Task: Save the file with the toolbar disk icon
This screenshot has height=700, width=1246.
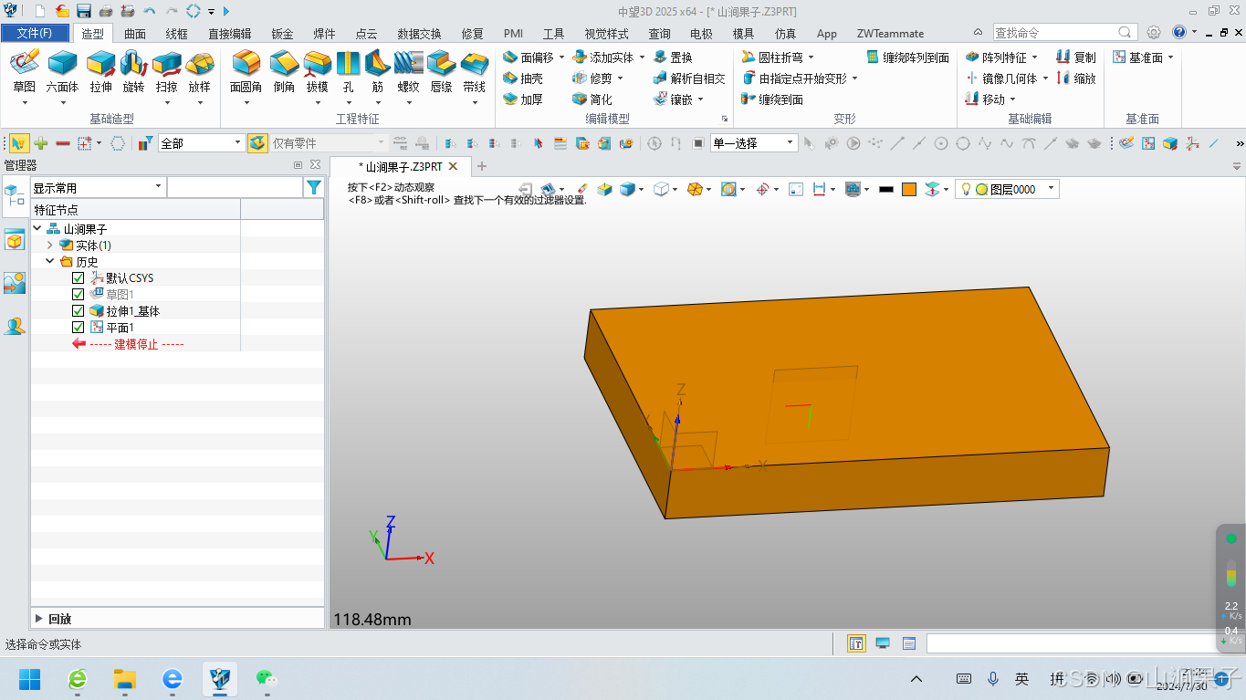Action: click(x=83, y=11)
